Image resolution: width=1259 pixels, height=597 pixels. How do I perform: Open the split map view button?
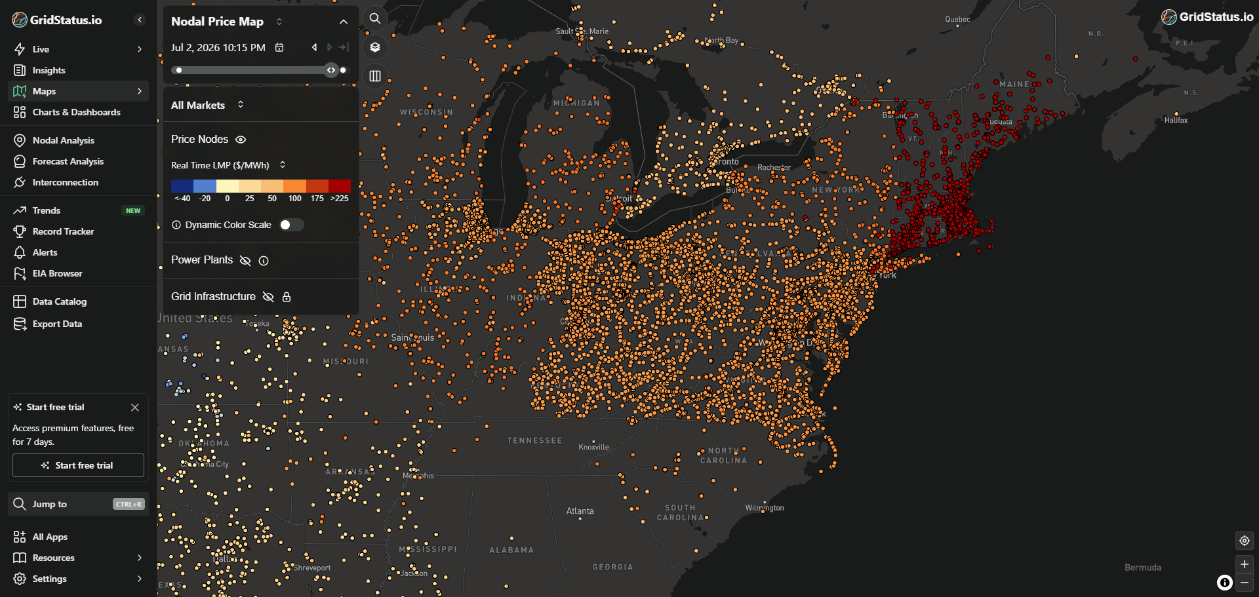coord(375,76)
